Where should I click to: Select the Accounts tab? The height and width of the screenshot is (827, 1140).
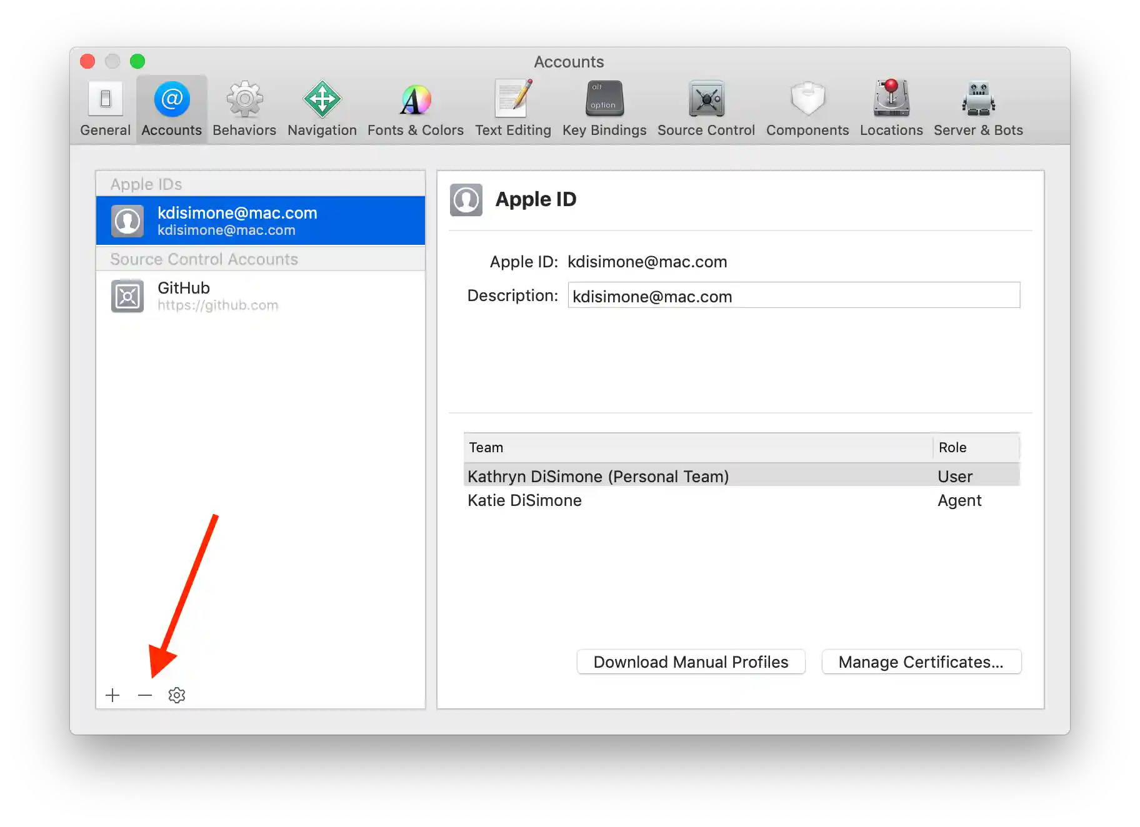(172, 109)
